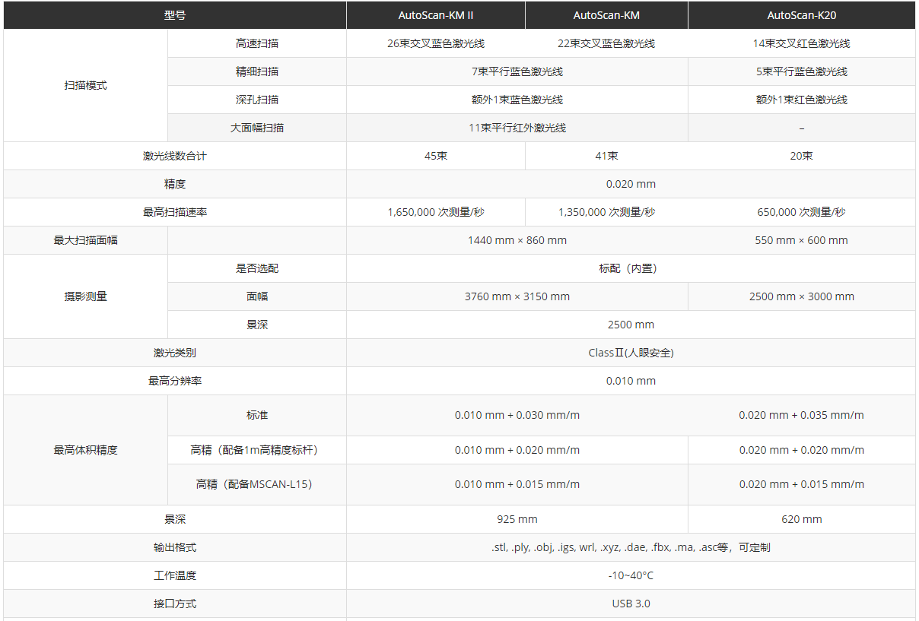The width and height of the screenshot is (919, 621).
Task: Click the ClassII(人眼安全) laser class cell
Action: click(630, 353)
